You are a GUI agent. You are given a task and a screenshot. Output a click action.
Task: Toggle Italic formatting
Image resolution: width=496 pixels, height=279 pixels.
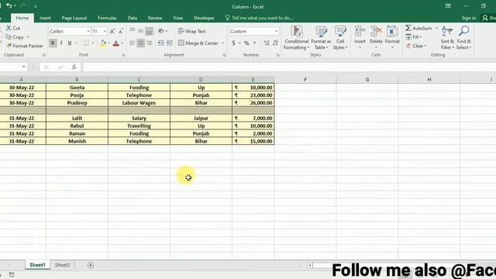point(61,43)
